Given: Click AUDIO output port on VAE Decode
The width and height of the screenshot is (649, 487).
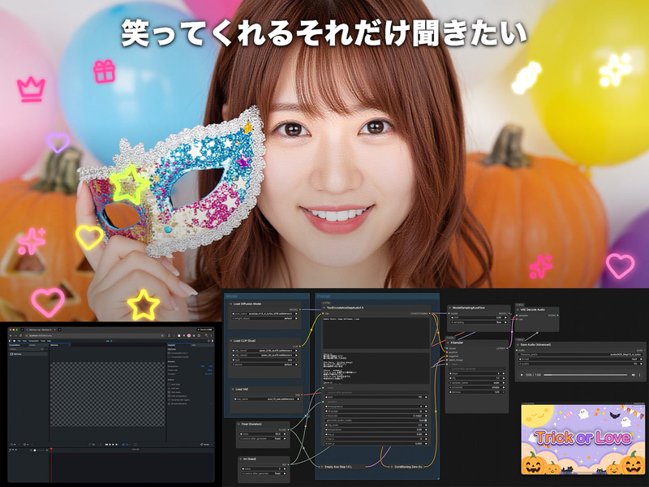Looking at the screenshot, I should click(557, 316).
